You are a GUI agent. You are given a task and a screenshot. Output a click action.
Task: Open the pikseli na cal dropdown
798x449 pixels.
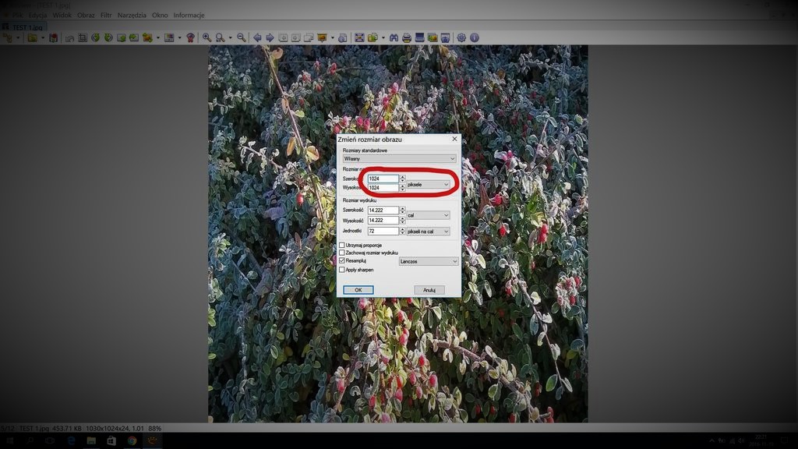428,231
